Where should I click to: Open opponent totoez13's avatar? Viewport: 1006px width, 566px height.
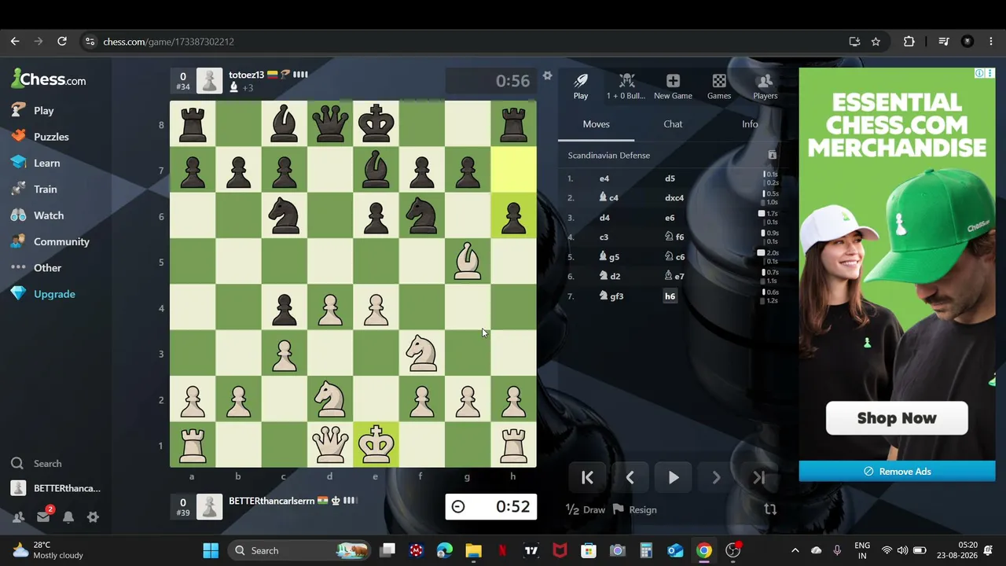click(209, 81)
